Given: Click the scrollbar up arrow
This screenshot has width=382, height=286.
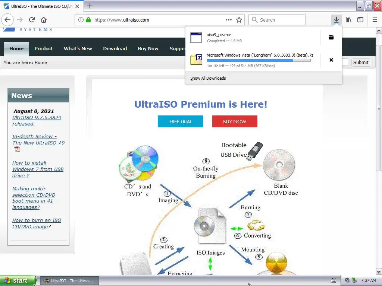Looking at the screenshot, I should (x=379, y=31).
